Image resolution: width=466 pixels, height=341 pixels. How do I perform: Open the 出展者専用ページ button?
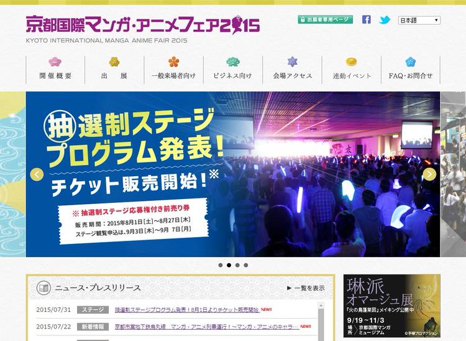(x=325, y=20)
